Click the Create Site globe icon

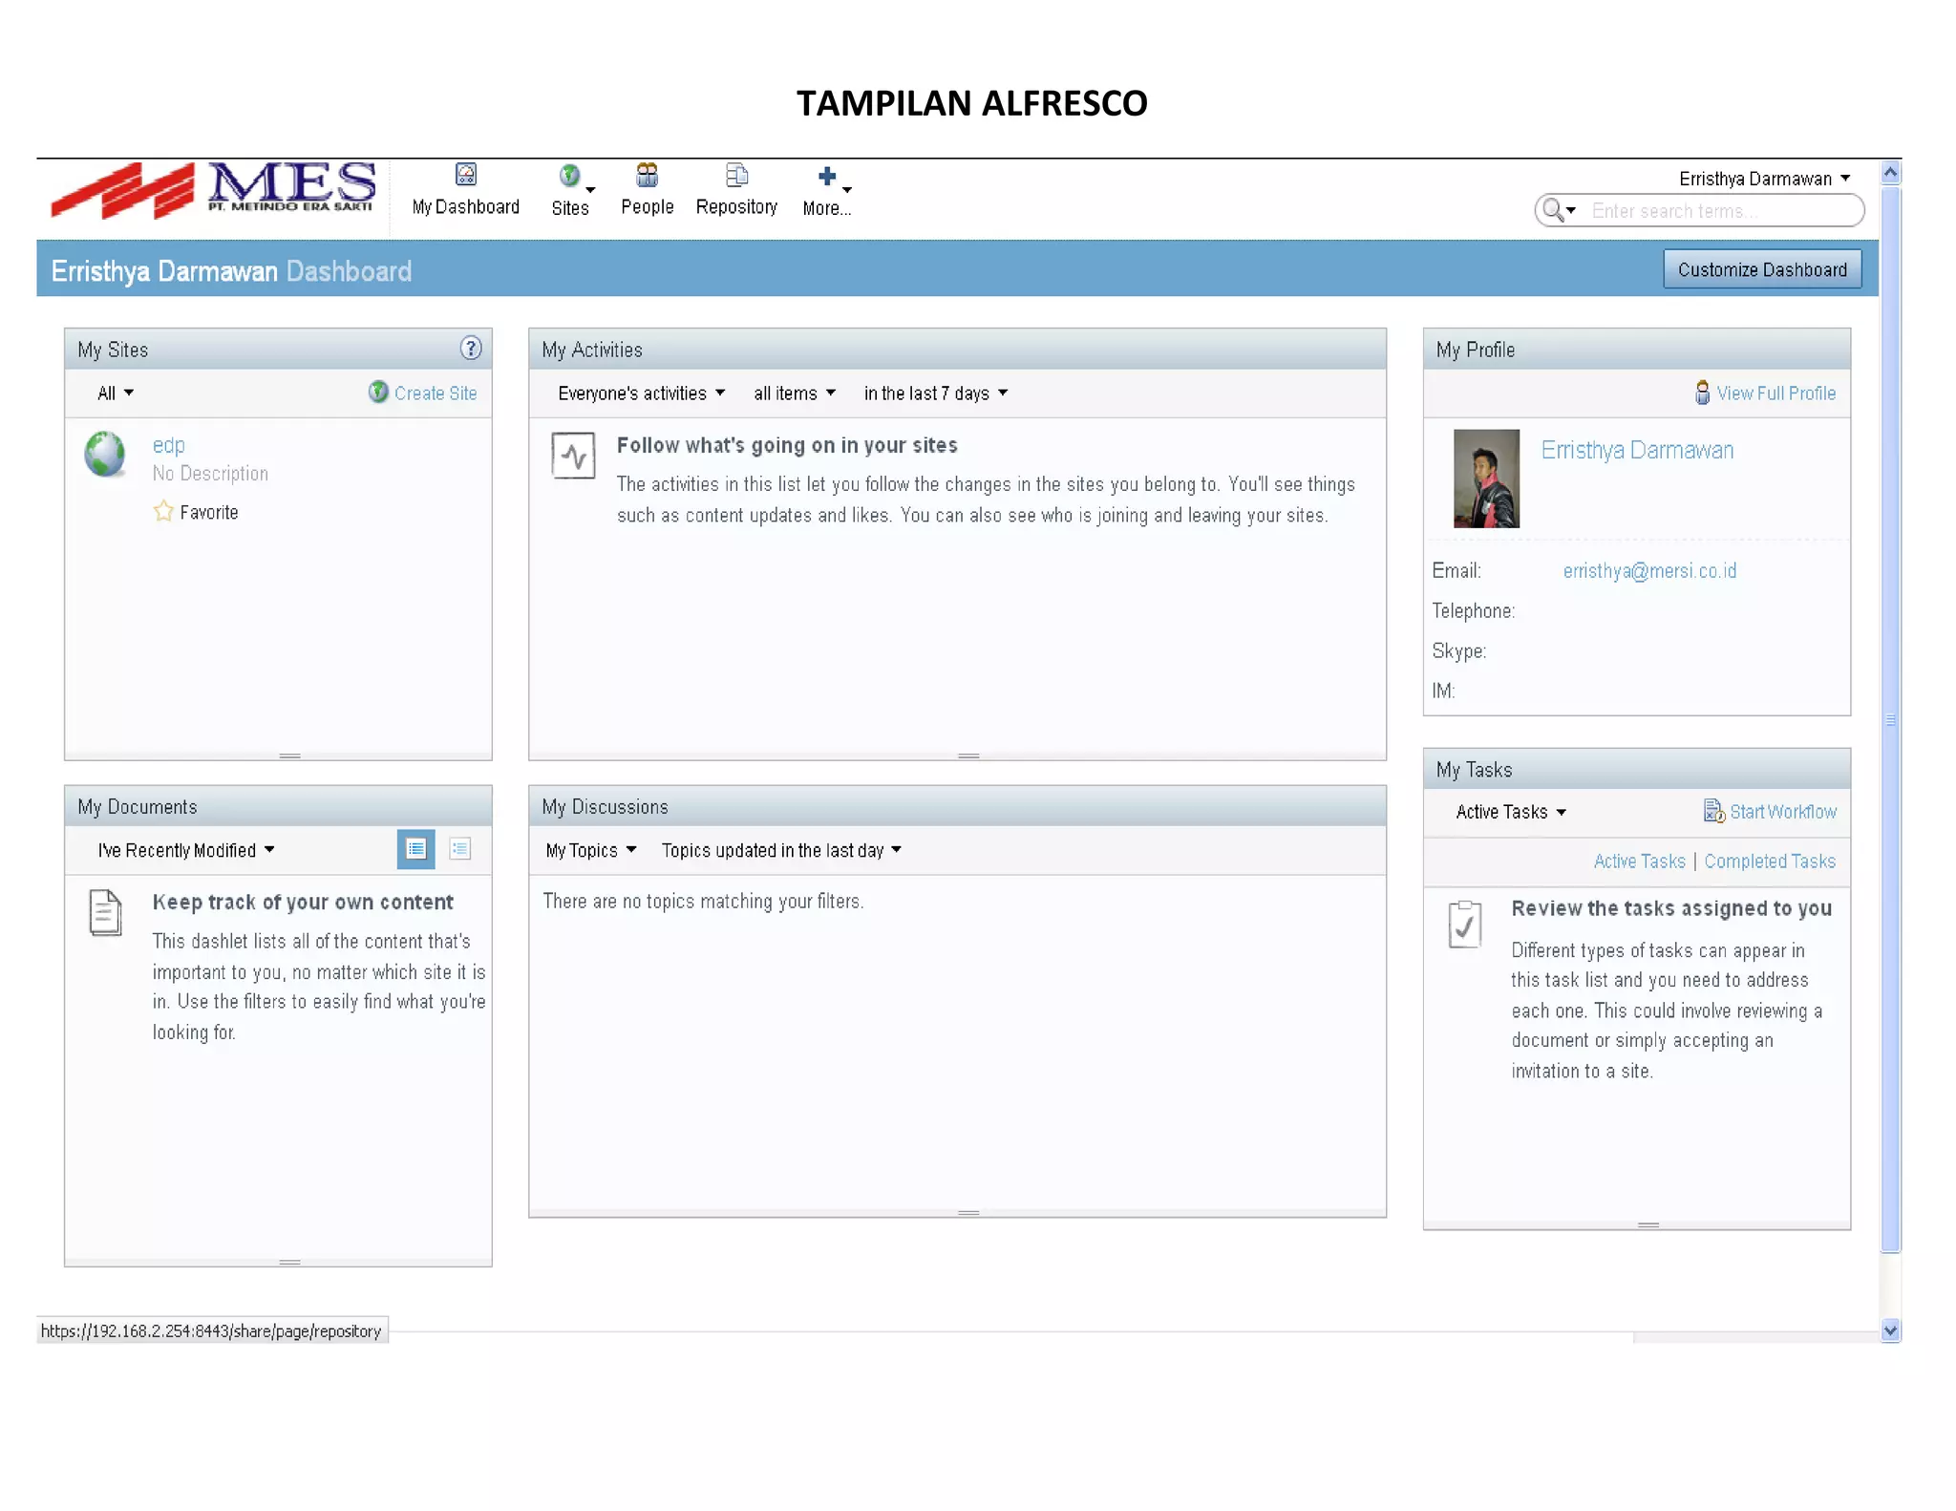pos(378,392)
